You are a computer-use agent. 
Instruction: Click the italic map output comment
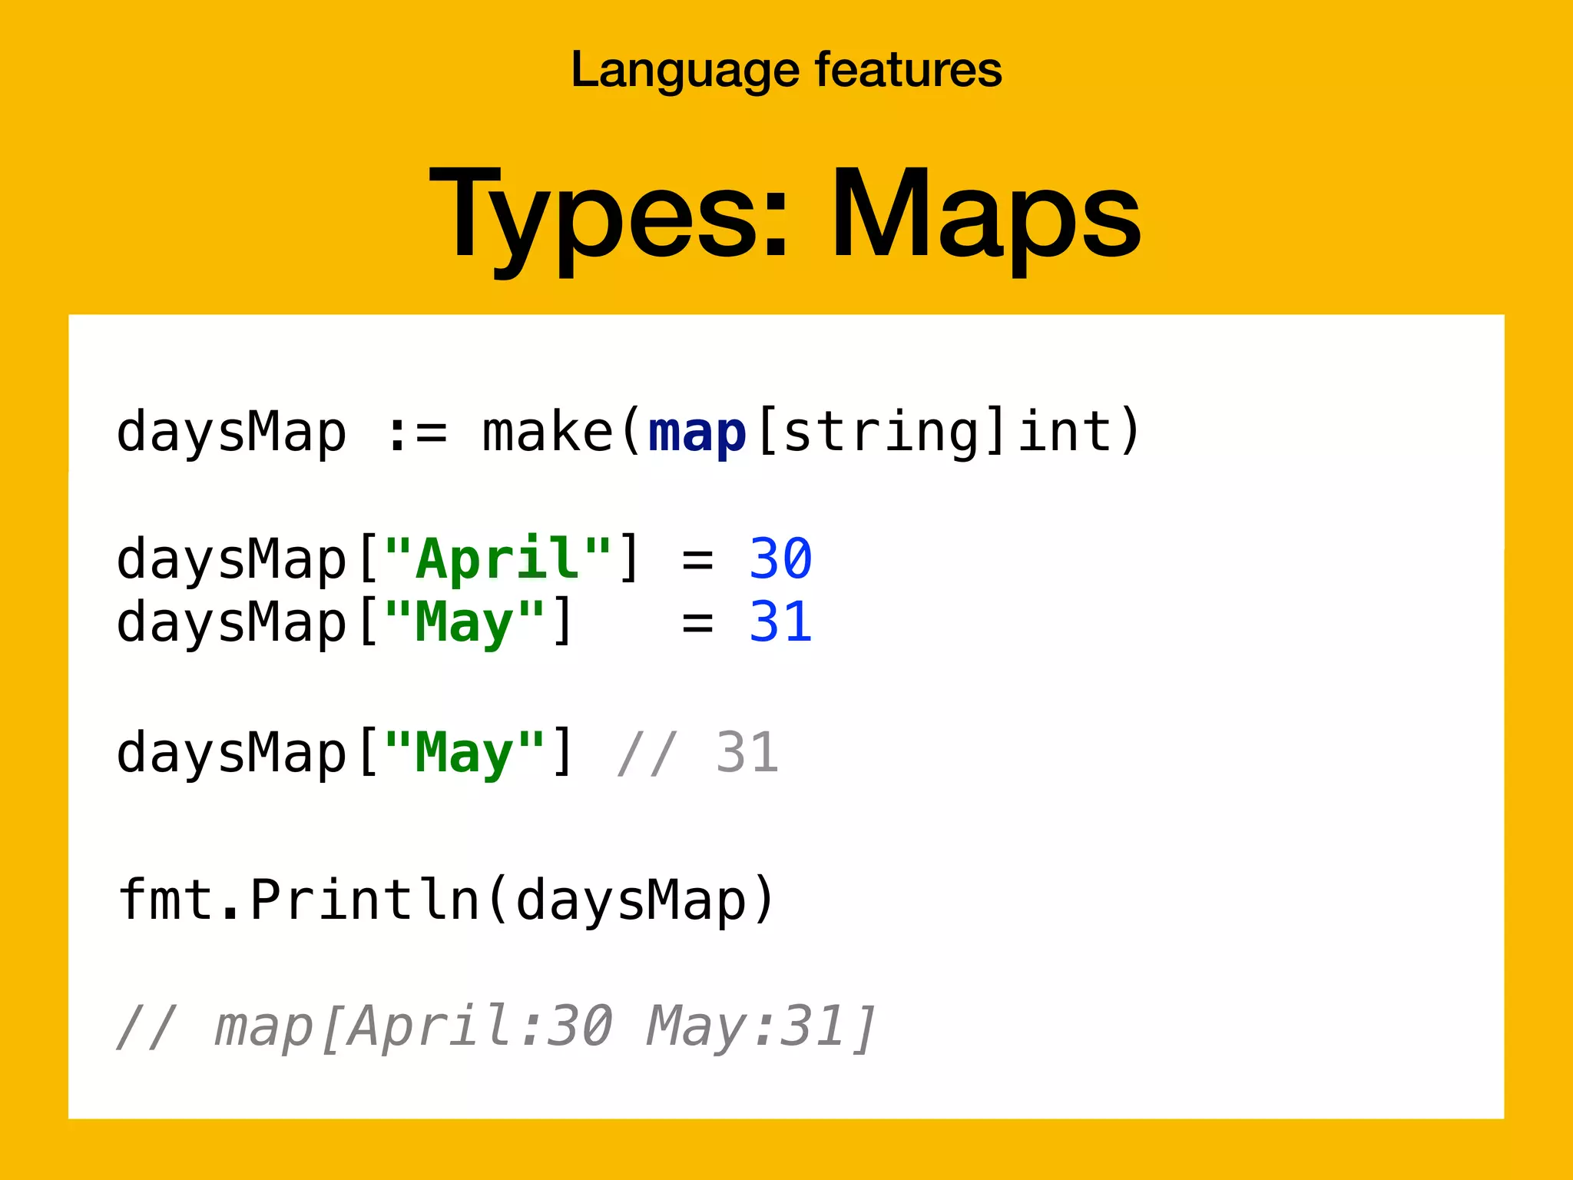(x=495, y=1026)
